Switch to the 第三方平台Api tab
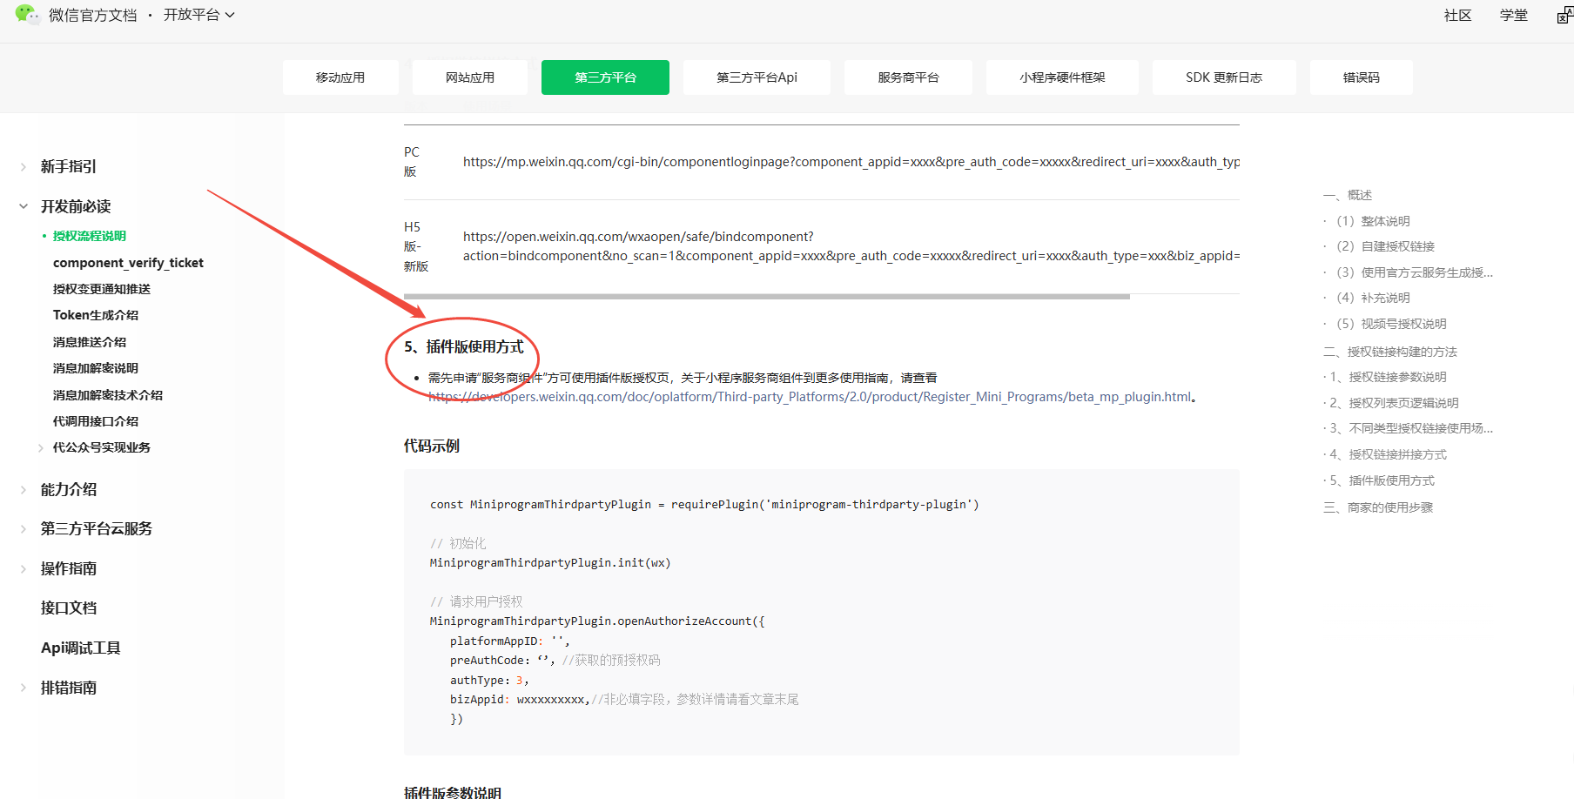1574x799 pixels. pos(757,77)
